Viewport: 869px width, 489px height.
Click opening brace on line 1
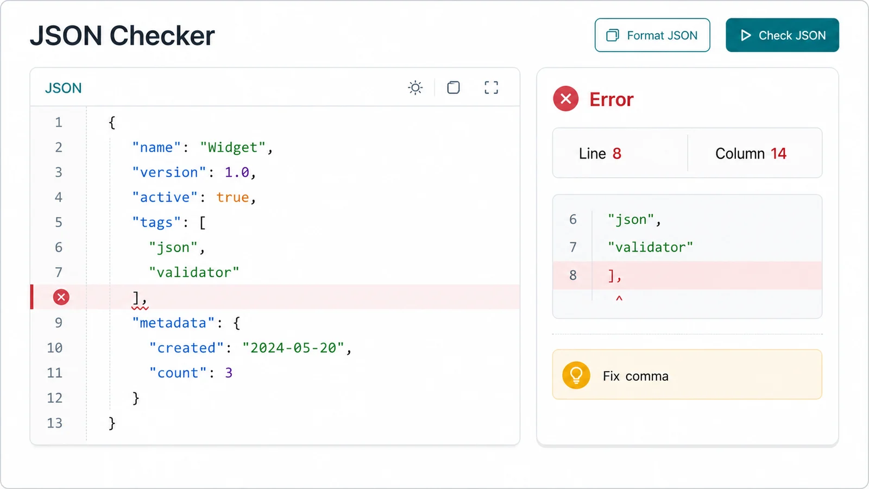(112, 123)
